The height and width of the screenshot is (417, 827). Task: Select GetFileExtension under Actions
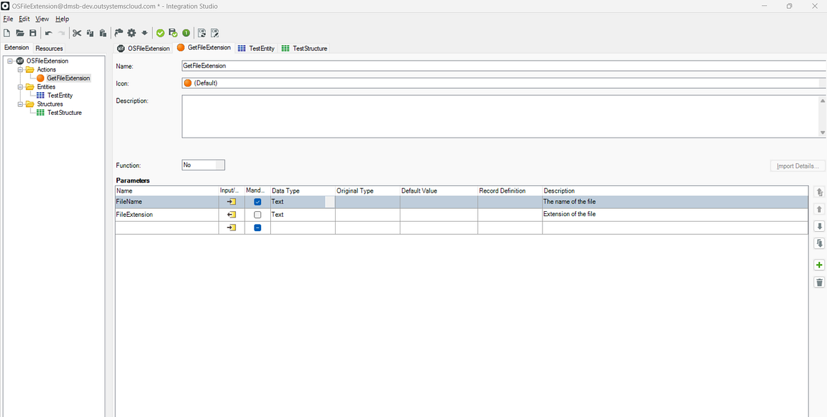point(67,78)
